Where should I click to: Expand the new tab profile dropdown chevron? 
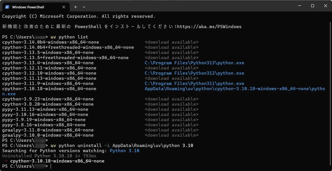84,7
